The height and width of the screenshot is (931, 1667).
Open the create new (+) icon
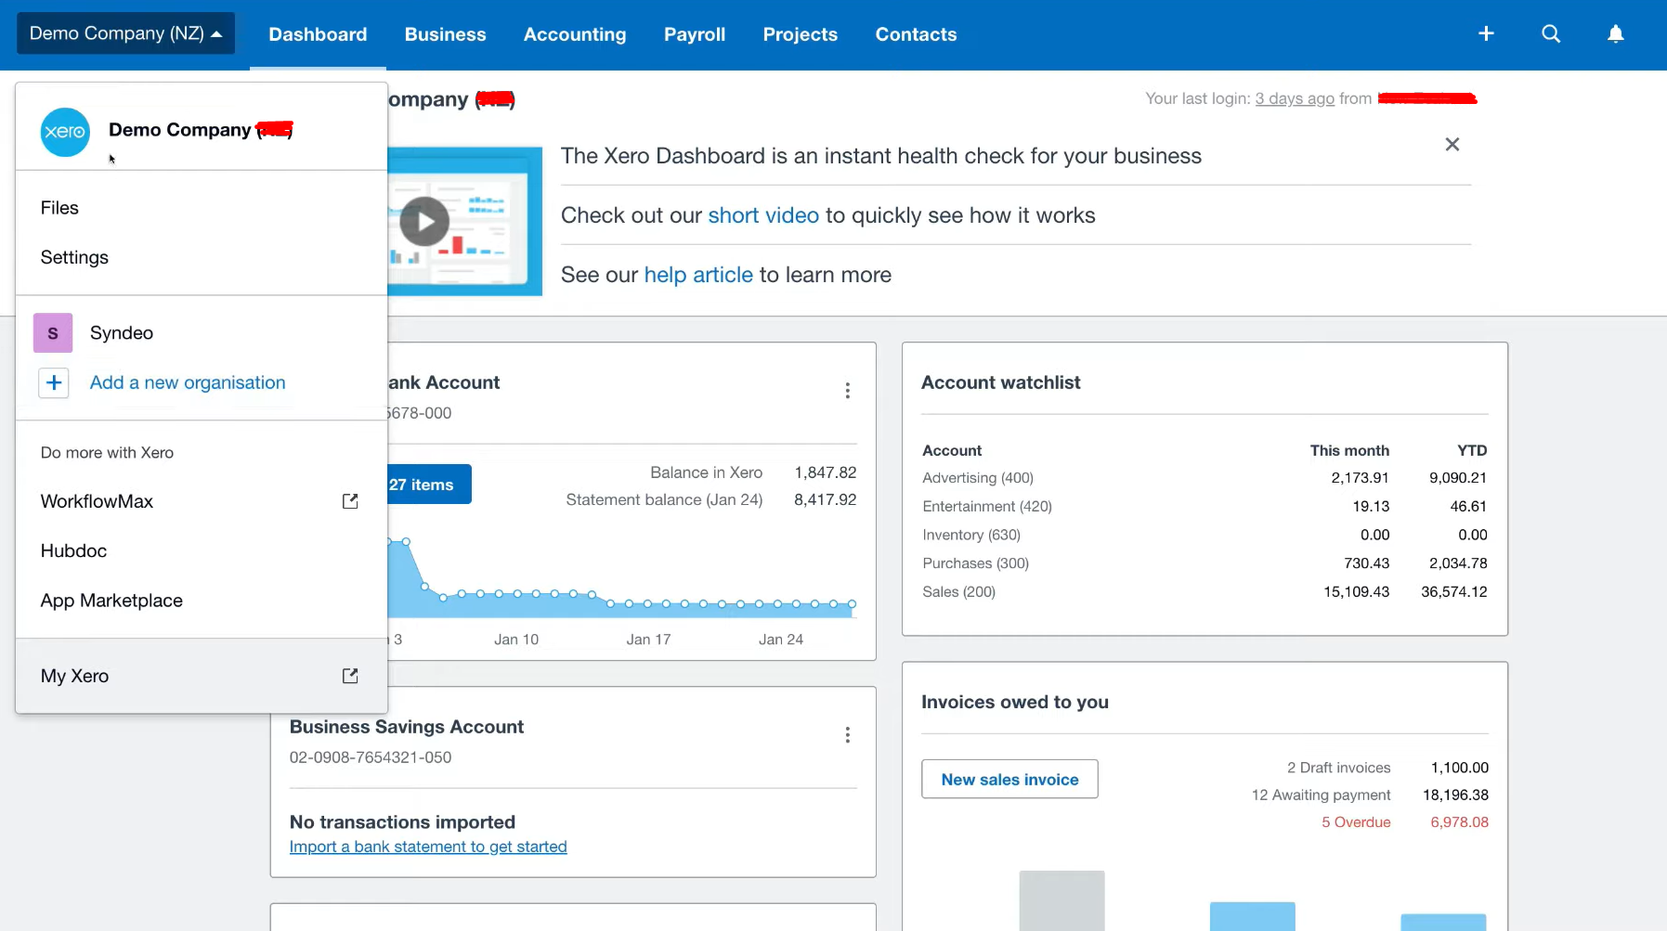click(x=1485, y=33)
